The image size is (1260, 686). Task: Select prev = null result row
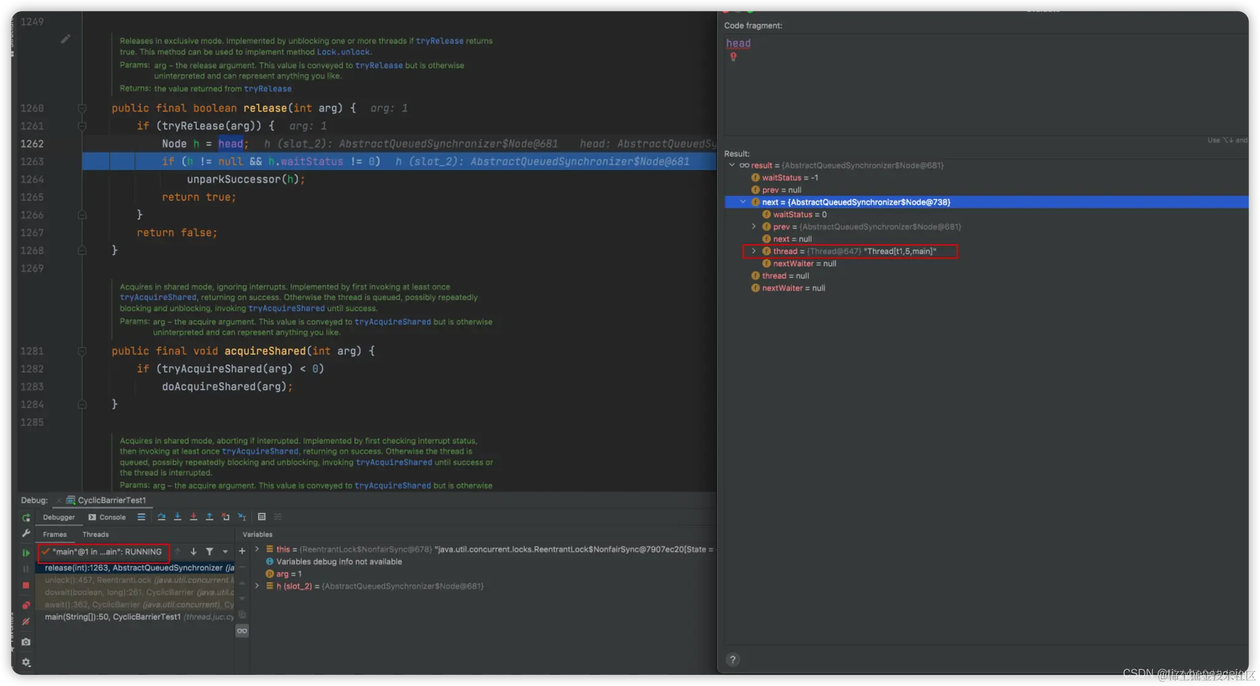coord(986,190)
